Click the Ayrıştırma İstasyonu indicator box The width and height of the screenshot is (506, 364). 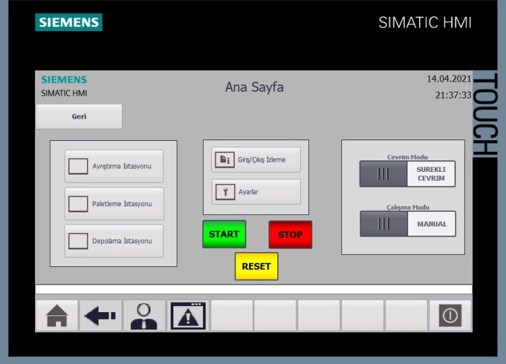click(78, 166)
